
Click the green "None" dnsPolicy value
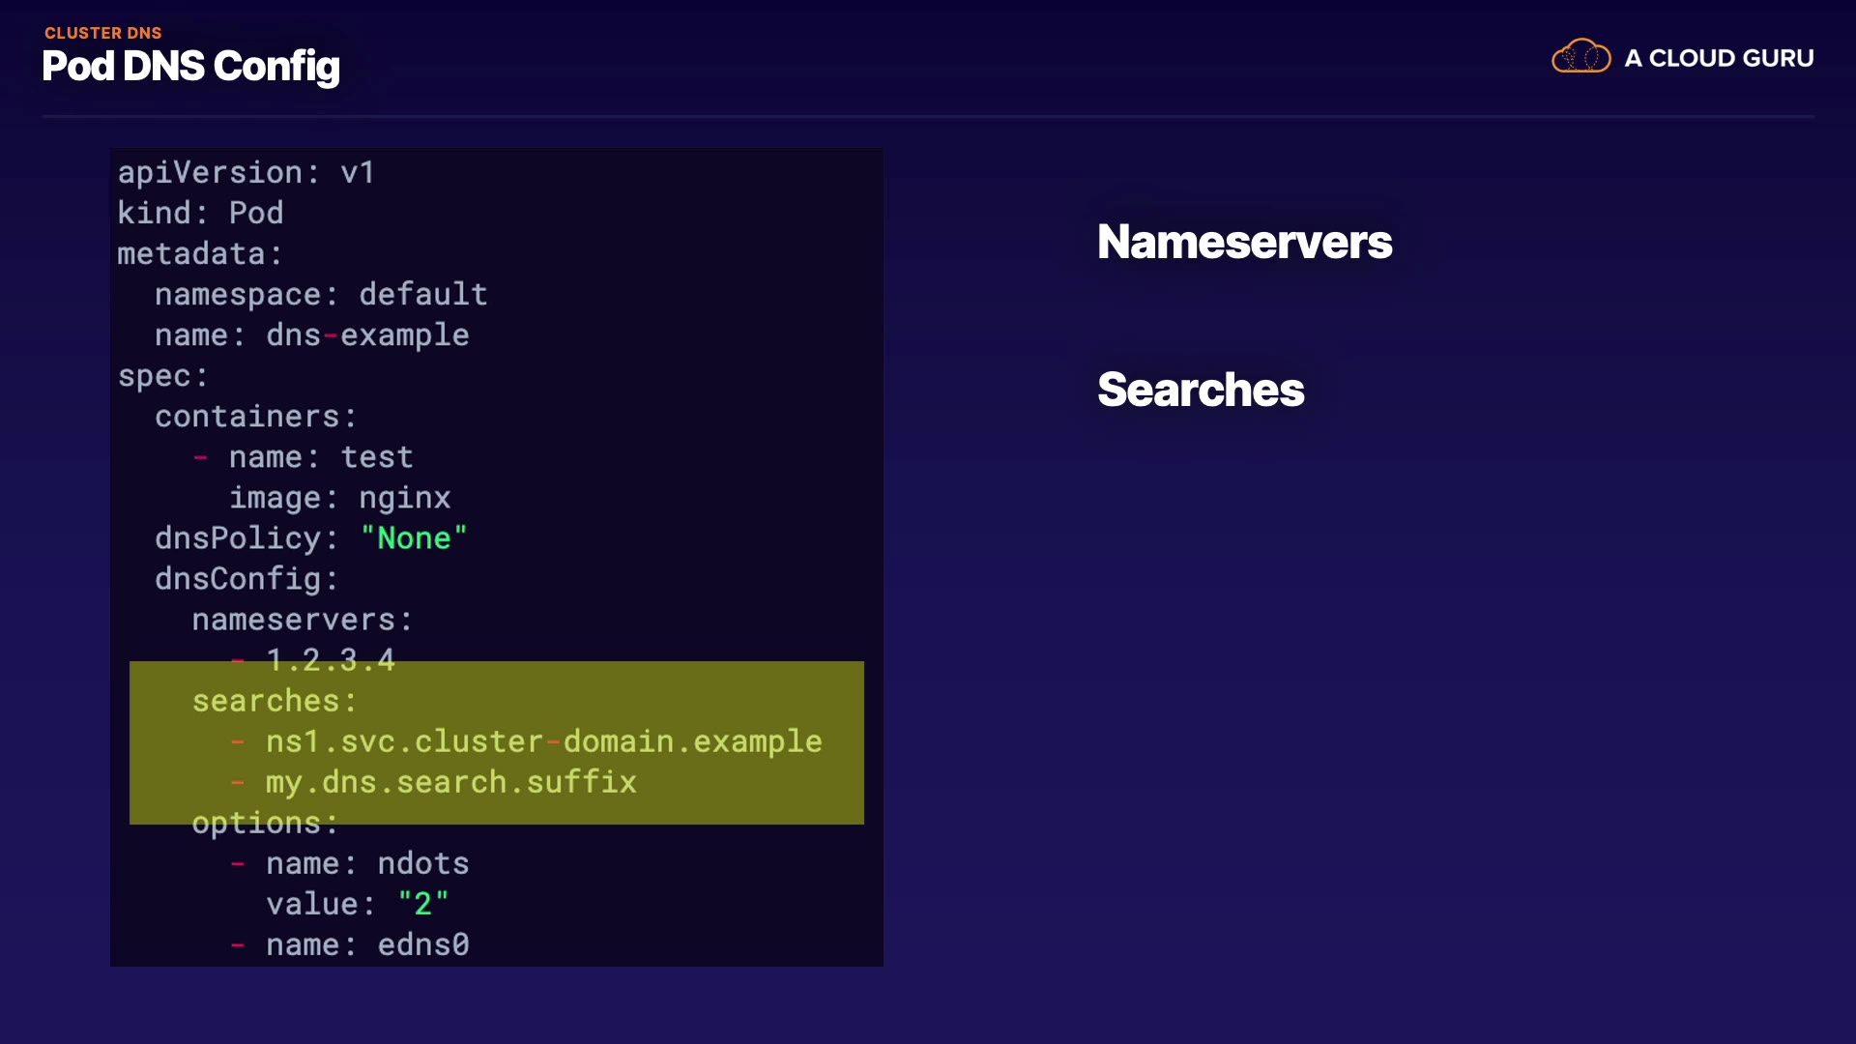pyautogui.click(x=414, y=538)
